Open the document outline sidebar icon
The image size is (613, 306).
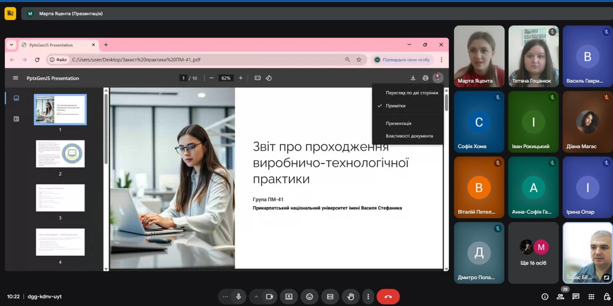pyautogui.click(x=16, y=119)
